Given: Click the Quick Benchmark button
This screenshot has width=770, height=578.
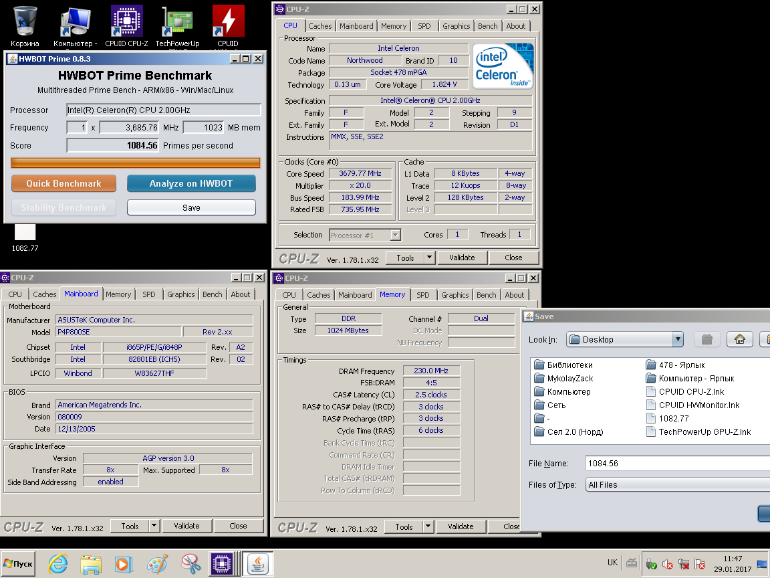Looking at the screenshot, I should [x=64, y=183].
